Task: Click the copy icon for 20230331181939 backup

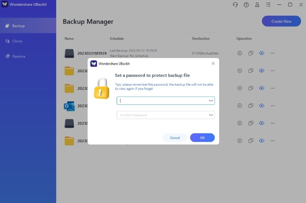Action: tap(251, 53)
